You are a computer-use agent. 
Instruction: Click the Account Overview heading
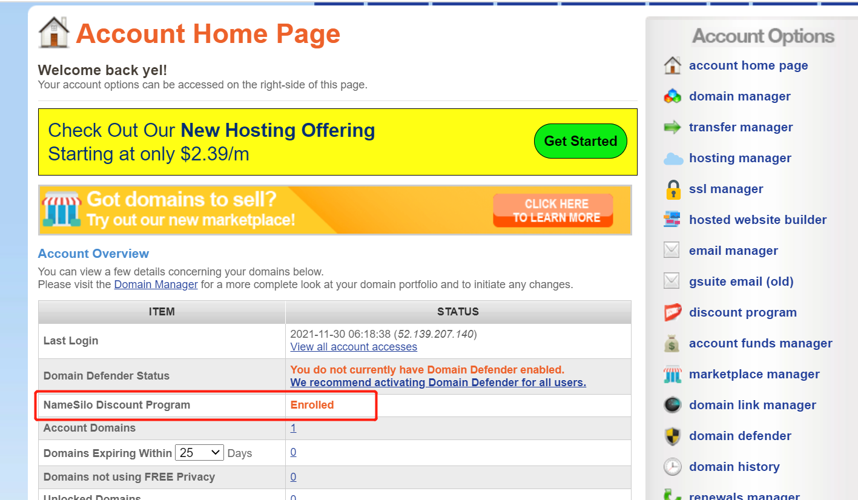pos(93,254)
